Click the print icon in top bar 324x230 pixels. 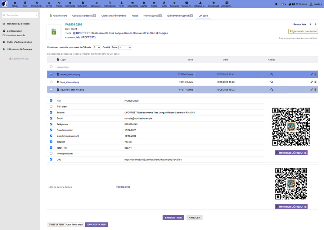click(x=290, y=4)
